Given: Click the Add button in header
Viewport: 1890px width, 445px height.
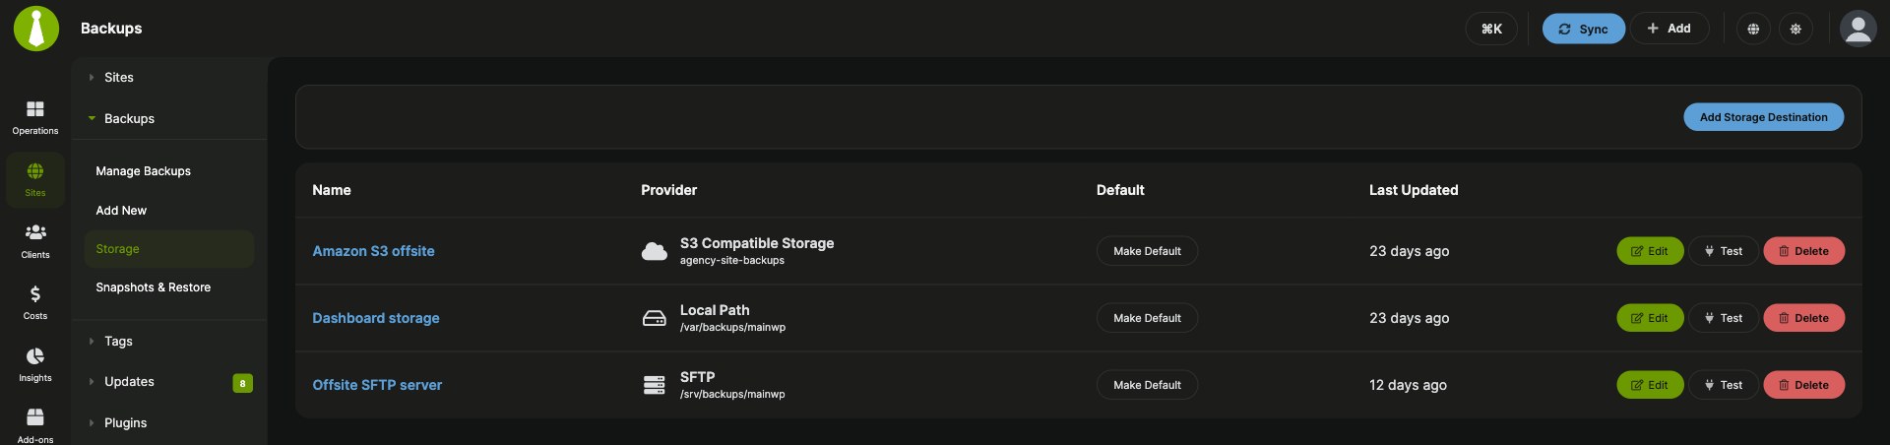Looking at the screenshot, I should click(1669, 29).
